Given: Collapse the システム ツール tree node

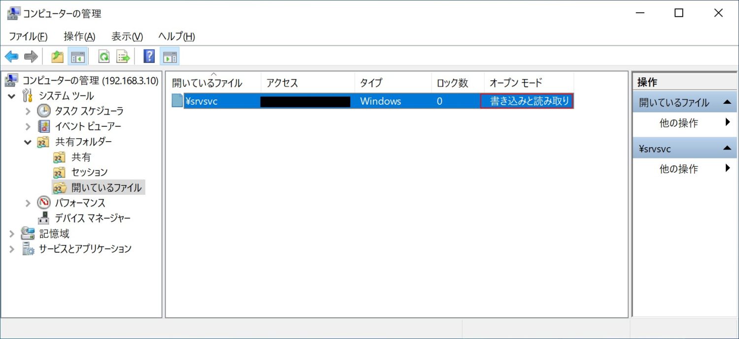Looking at the screenshot, I should (x=12, y=96).
